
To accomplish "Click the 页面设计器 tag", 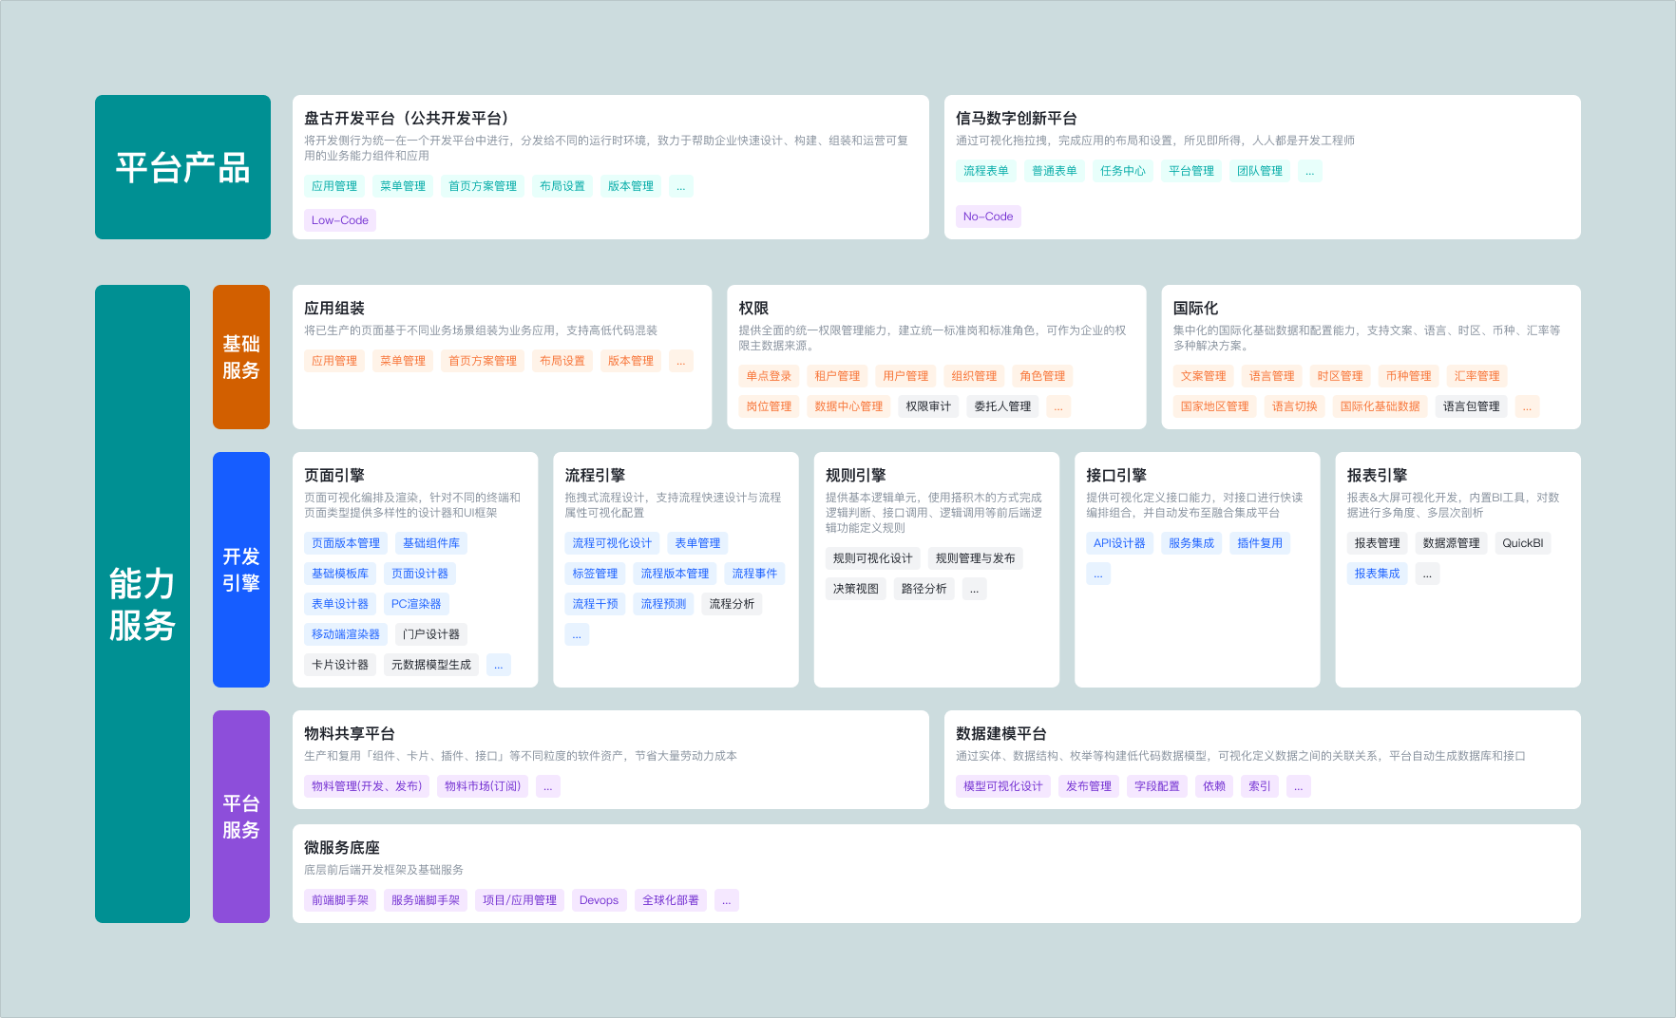I will pyautogui.click(x=420, y=574).
